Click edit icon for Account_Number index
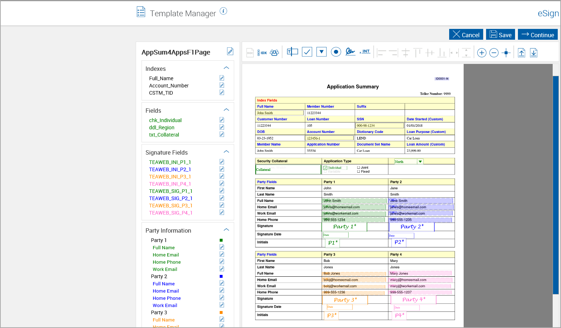Viewport: 561px width, 328px height. (x=222, y=85)
